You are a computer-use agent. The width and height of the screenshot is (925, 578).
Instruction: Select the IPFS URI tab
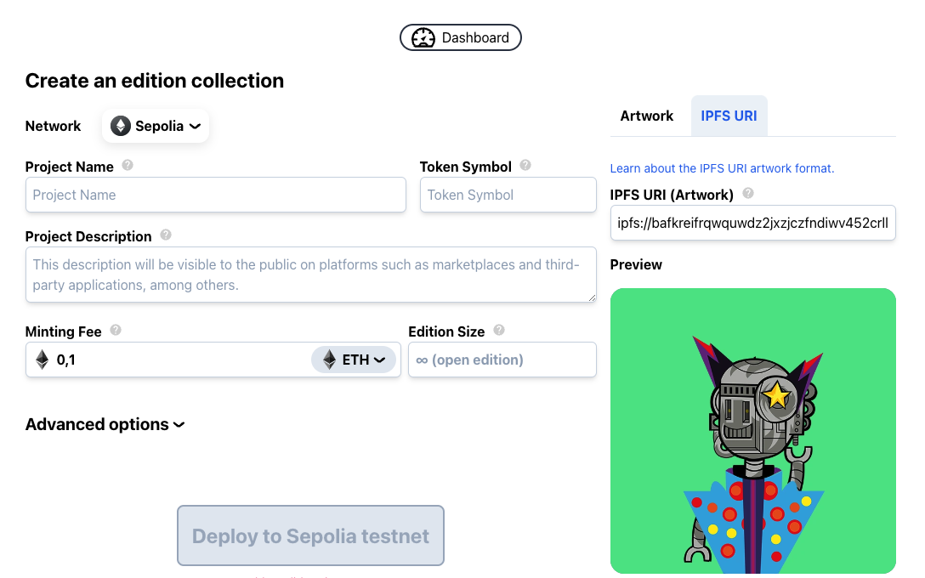pyautogui.click(x=729, y=116)
